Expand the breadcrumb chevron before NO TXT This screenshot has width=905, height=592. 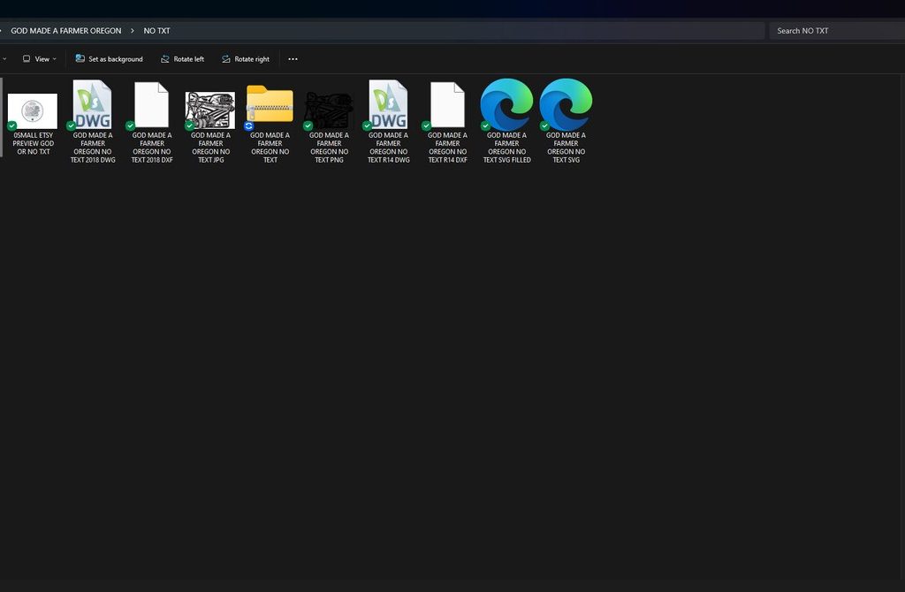(x=133, y=31)
